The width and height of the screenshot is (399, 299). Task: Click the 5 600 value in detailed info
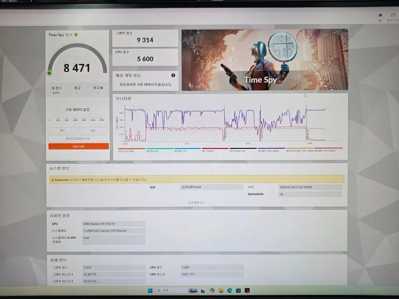[211, 267]
